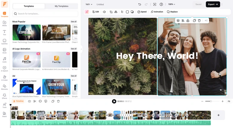Screen dimensions: 233x128
Task: Click the freeze frame icon in the timeline toolbar
Action: pyautogui.click(x=40, y=101)
